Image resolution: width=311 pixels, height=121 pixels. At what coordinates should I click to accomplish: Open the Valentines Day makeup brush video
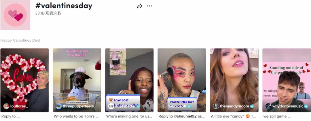182,80
